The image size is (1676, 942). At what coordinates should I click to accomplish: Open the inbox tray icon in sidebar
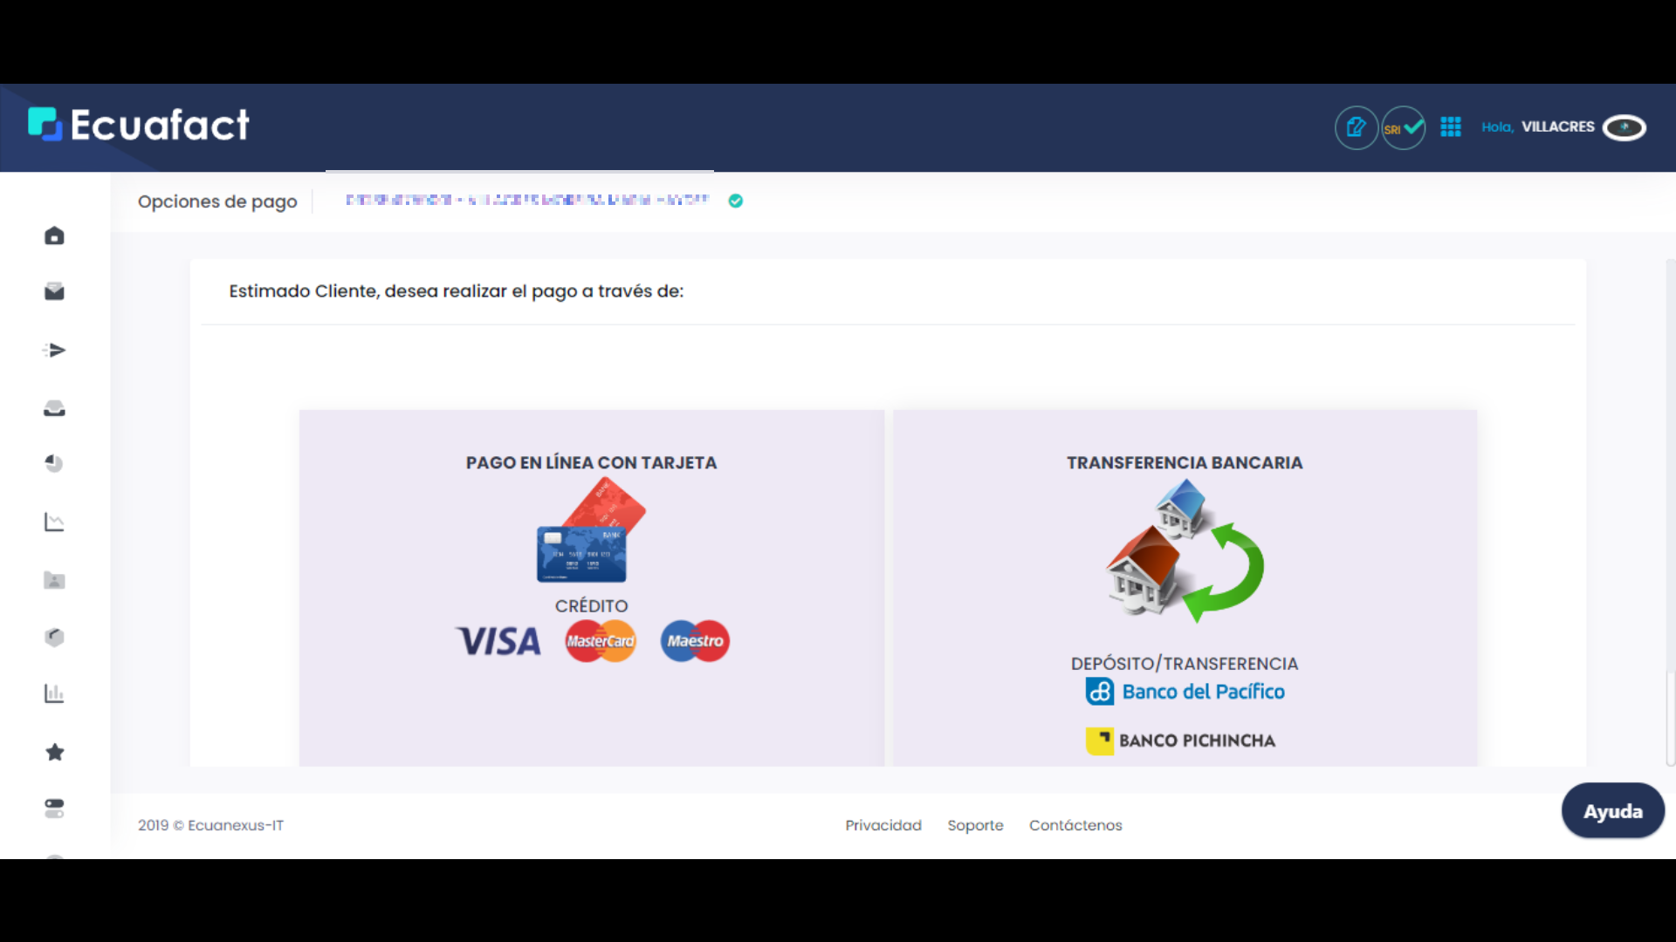coord(54,408)
